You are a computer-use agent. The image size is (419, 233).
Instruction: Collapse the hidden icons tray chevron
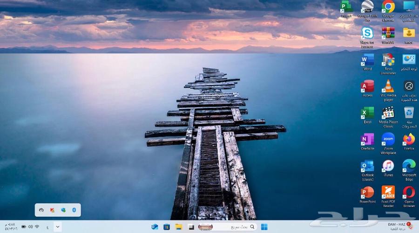point(58,227)
